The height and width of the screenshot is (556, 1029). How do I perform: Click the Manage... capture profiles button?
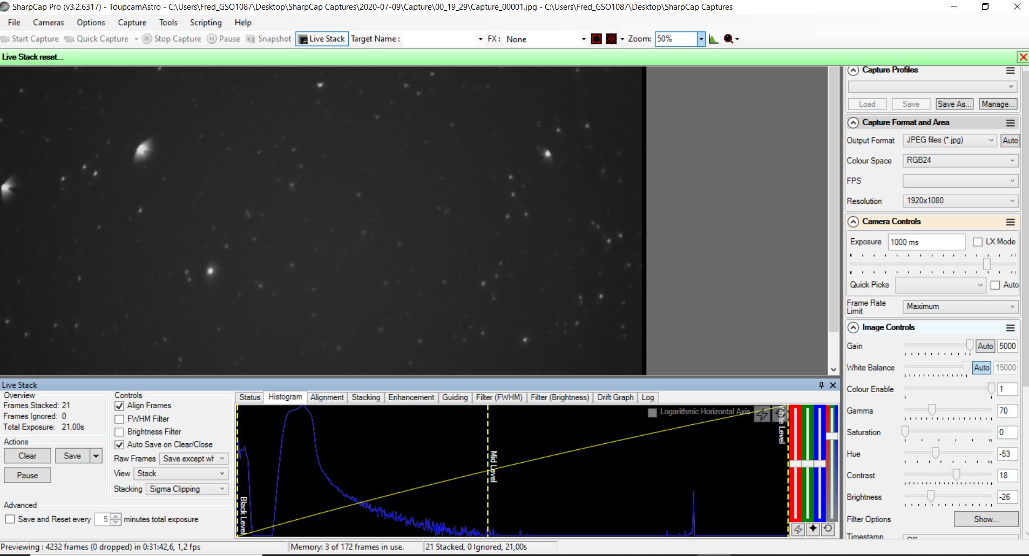(998, 104)
